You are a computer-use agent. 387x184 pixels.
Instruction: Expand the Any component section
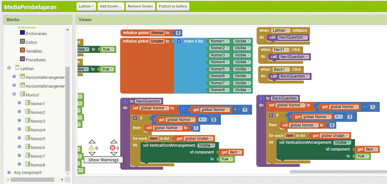click(9, 172)
